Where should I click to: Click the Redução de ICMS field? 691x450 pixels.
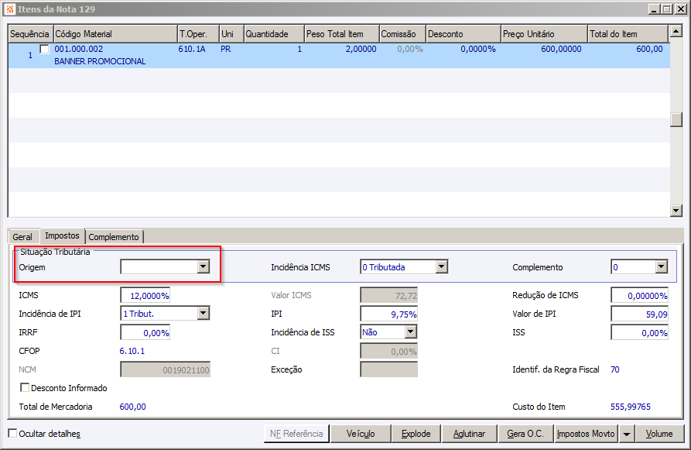point(639,296)
